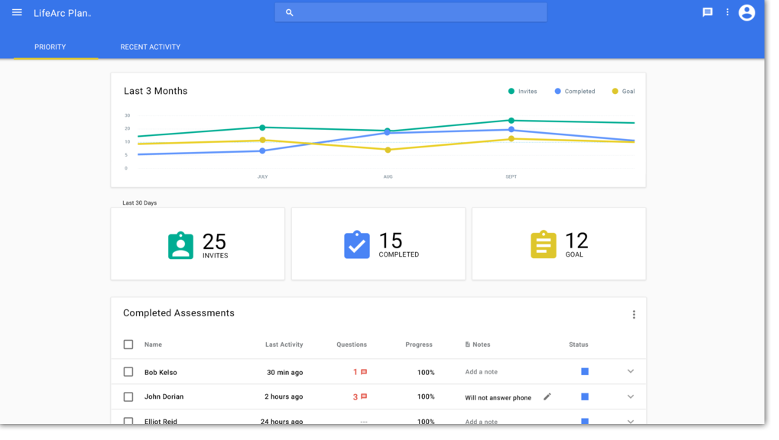Sort by the Questions column header
Viewport: 779px width, 440px height.
click(x=352, y=345)
